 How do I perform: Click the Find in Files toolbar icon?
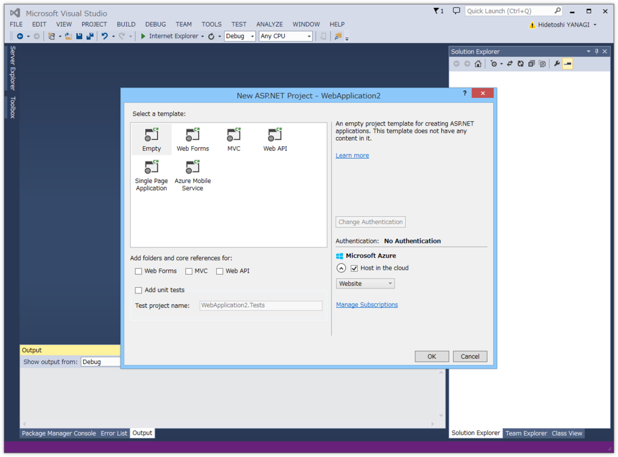coord(338,36)
